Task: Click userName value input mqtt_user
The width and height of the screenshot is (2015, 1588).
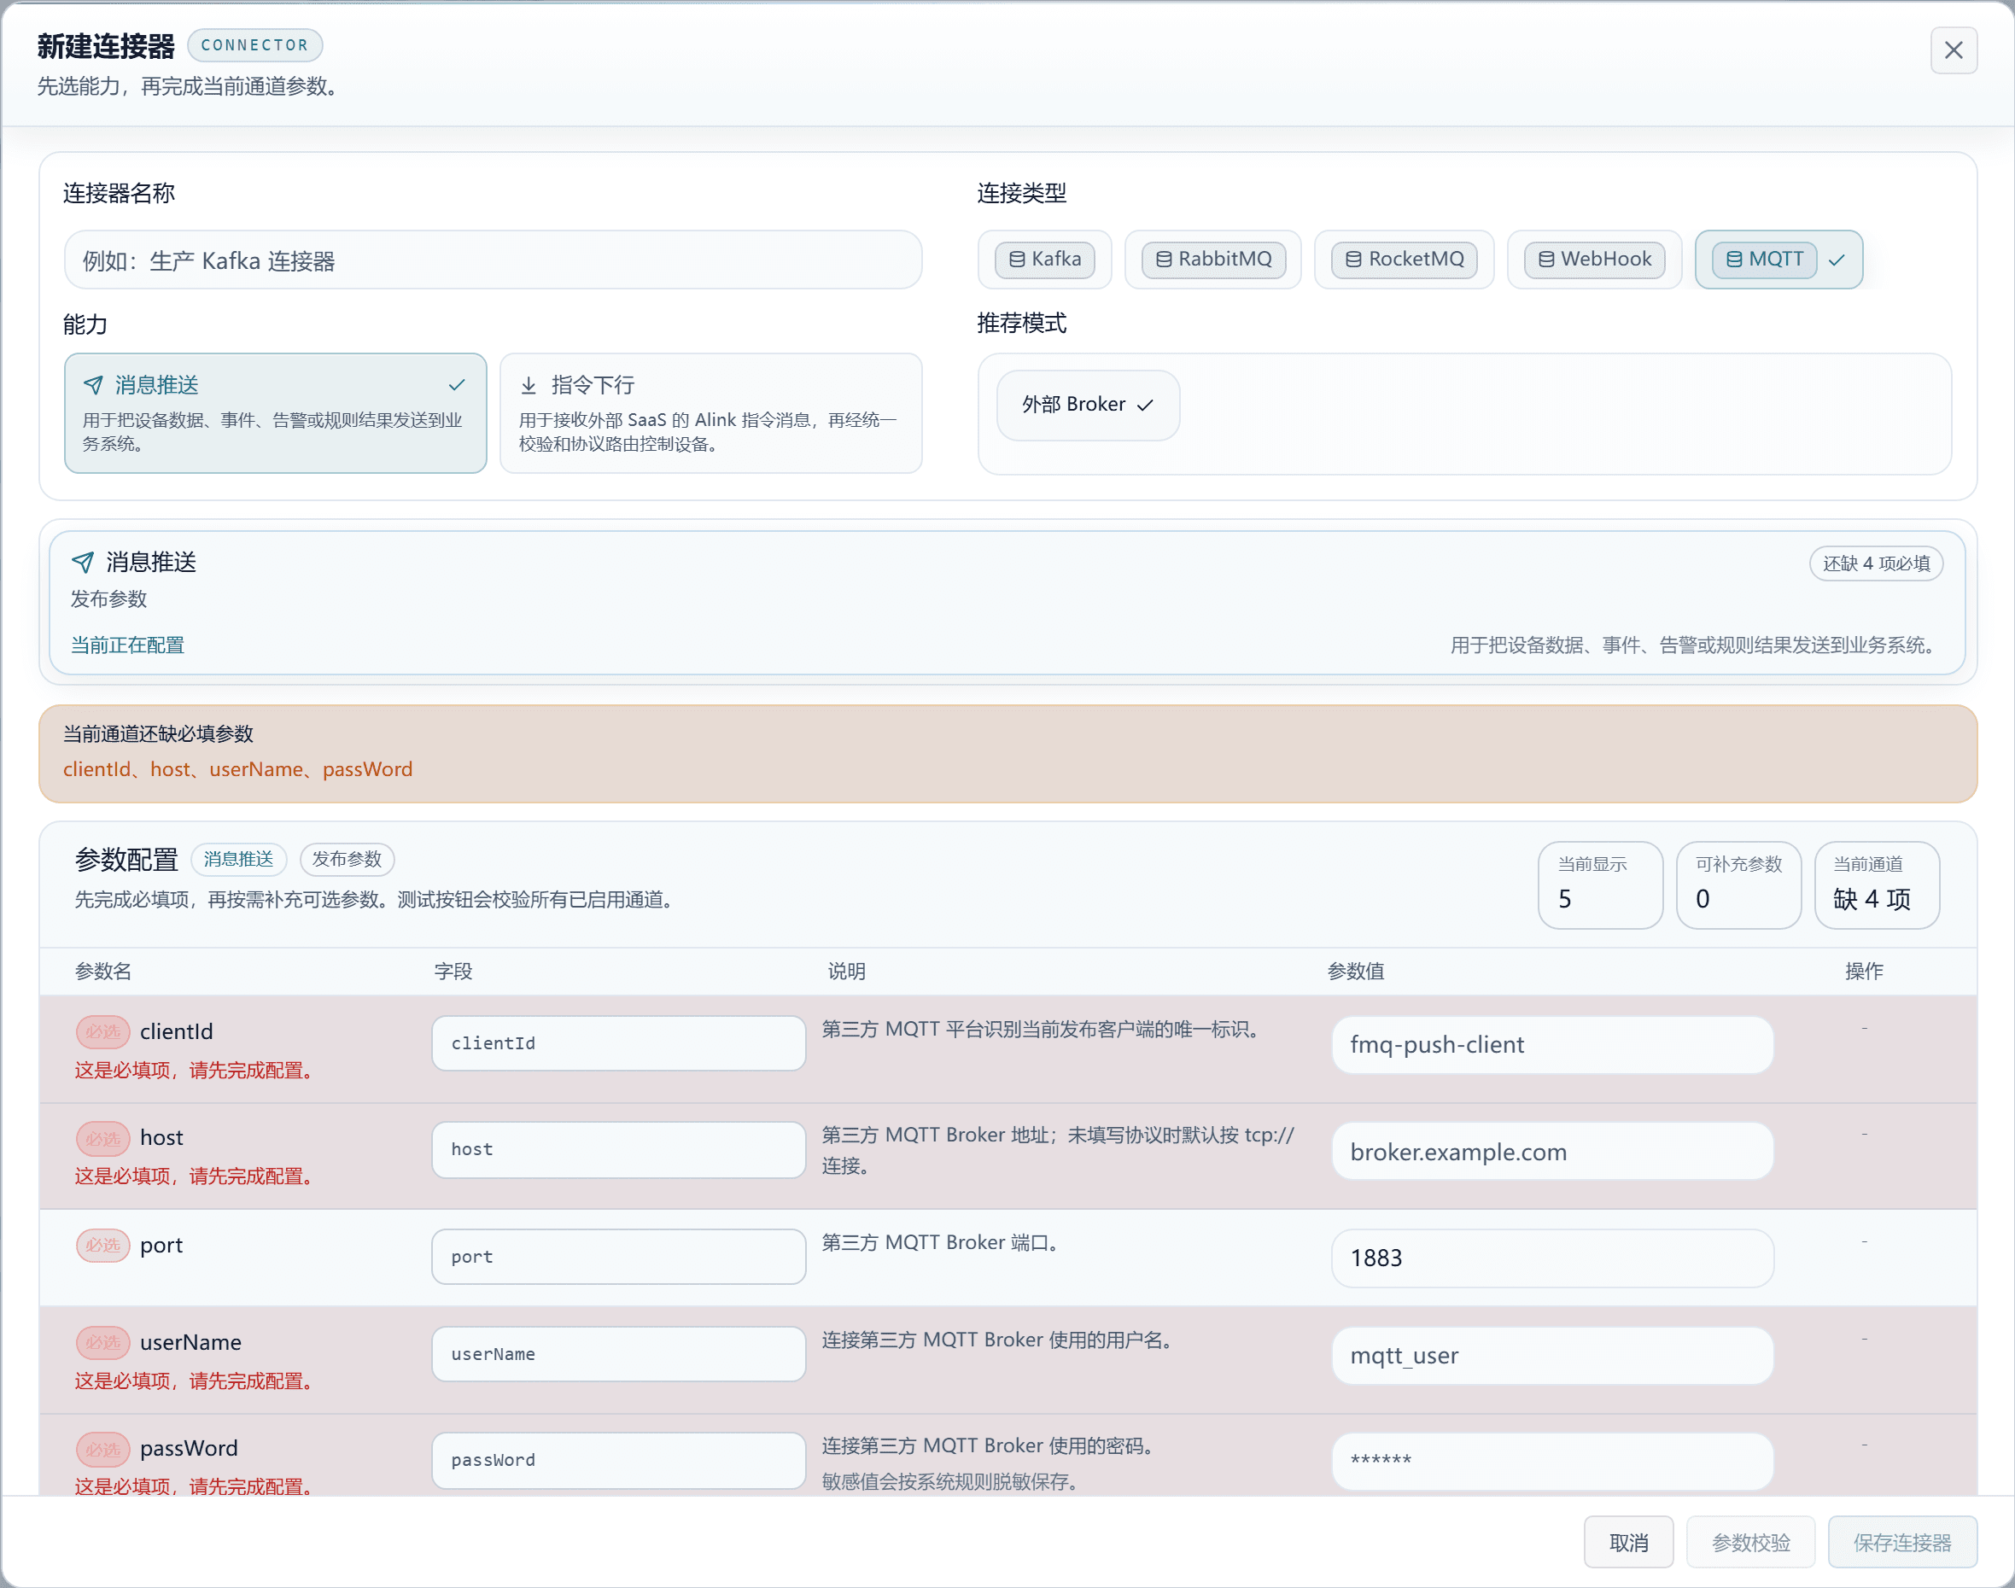Action: point(1552,1356)
